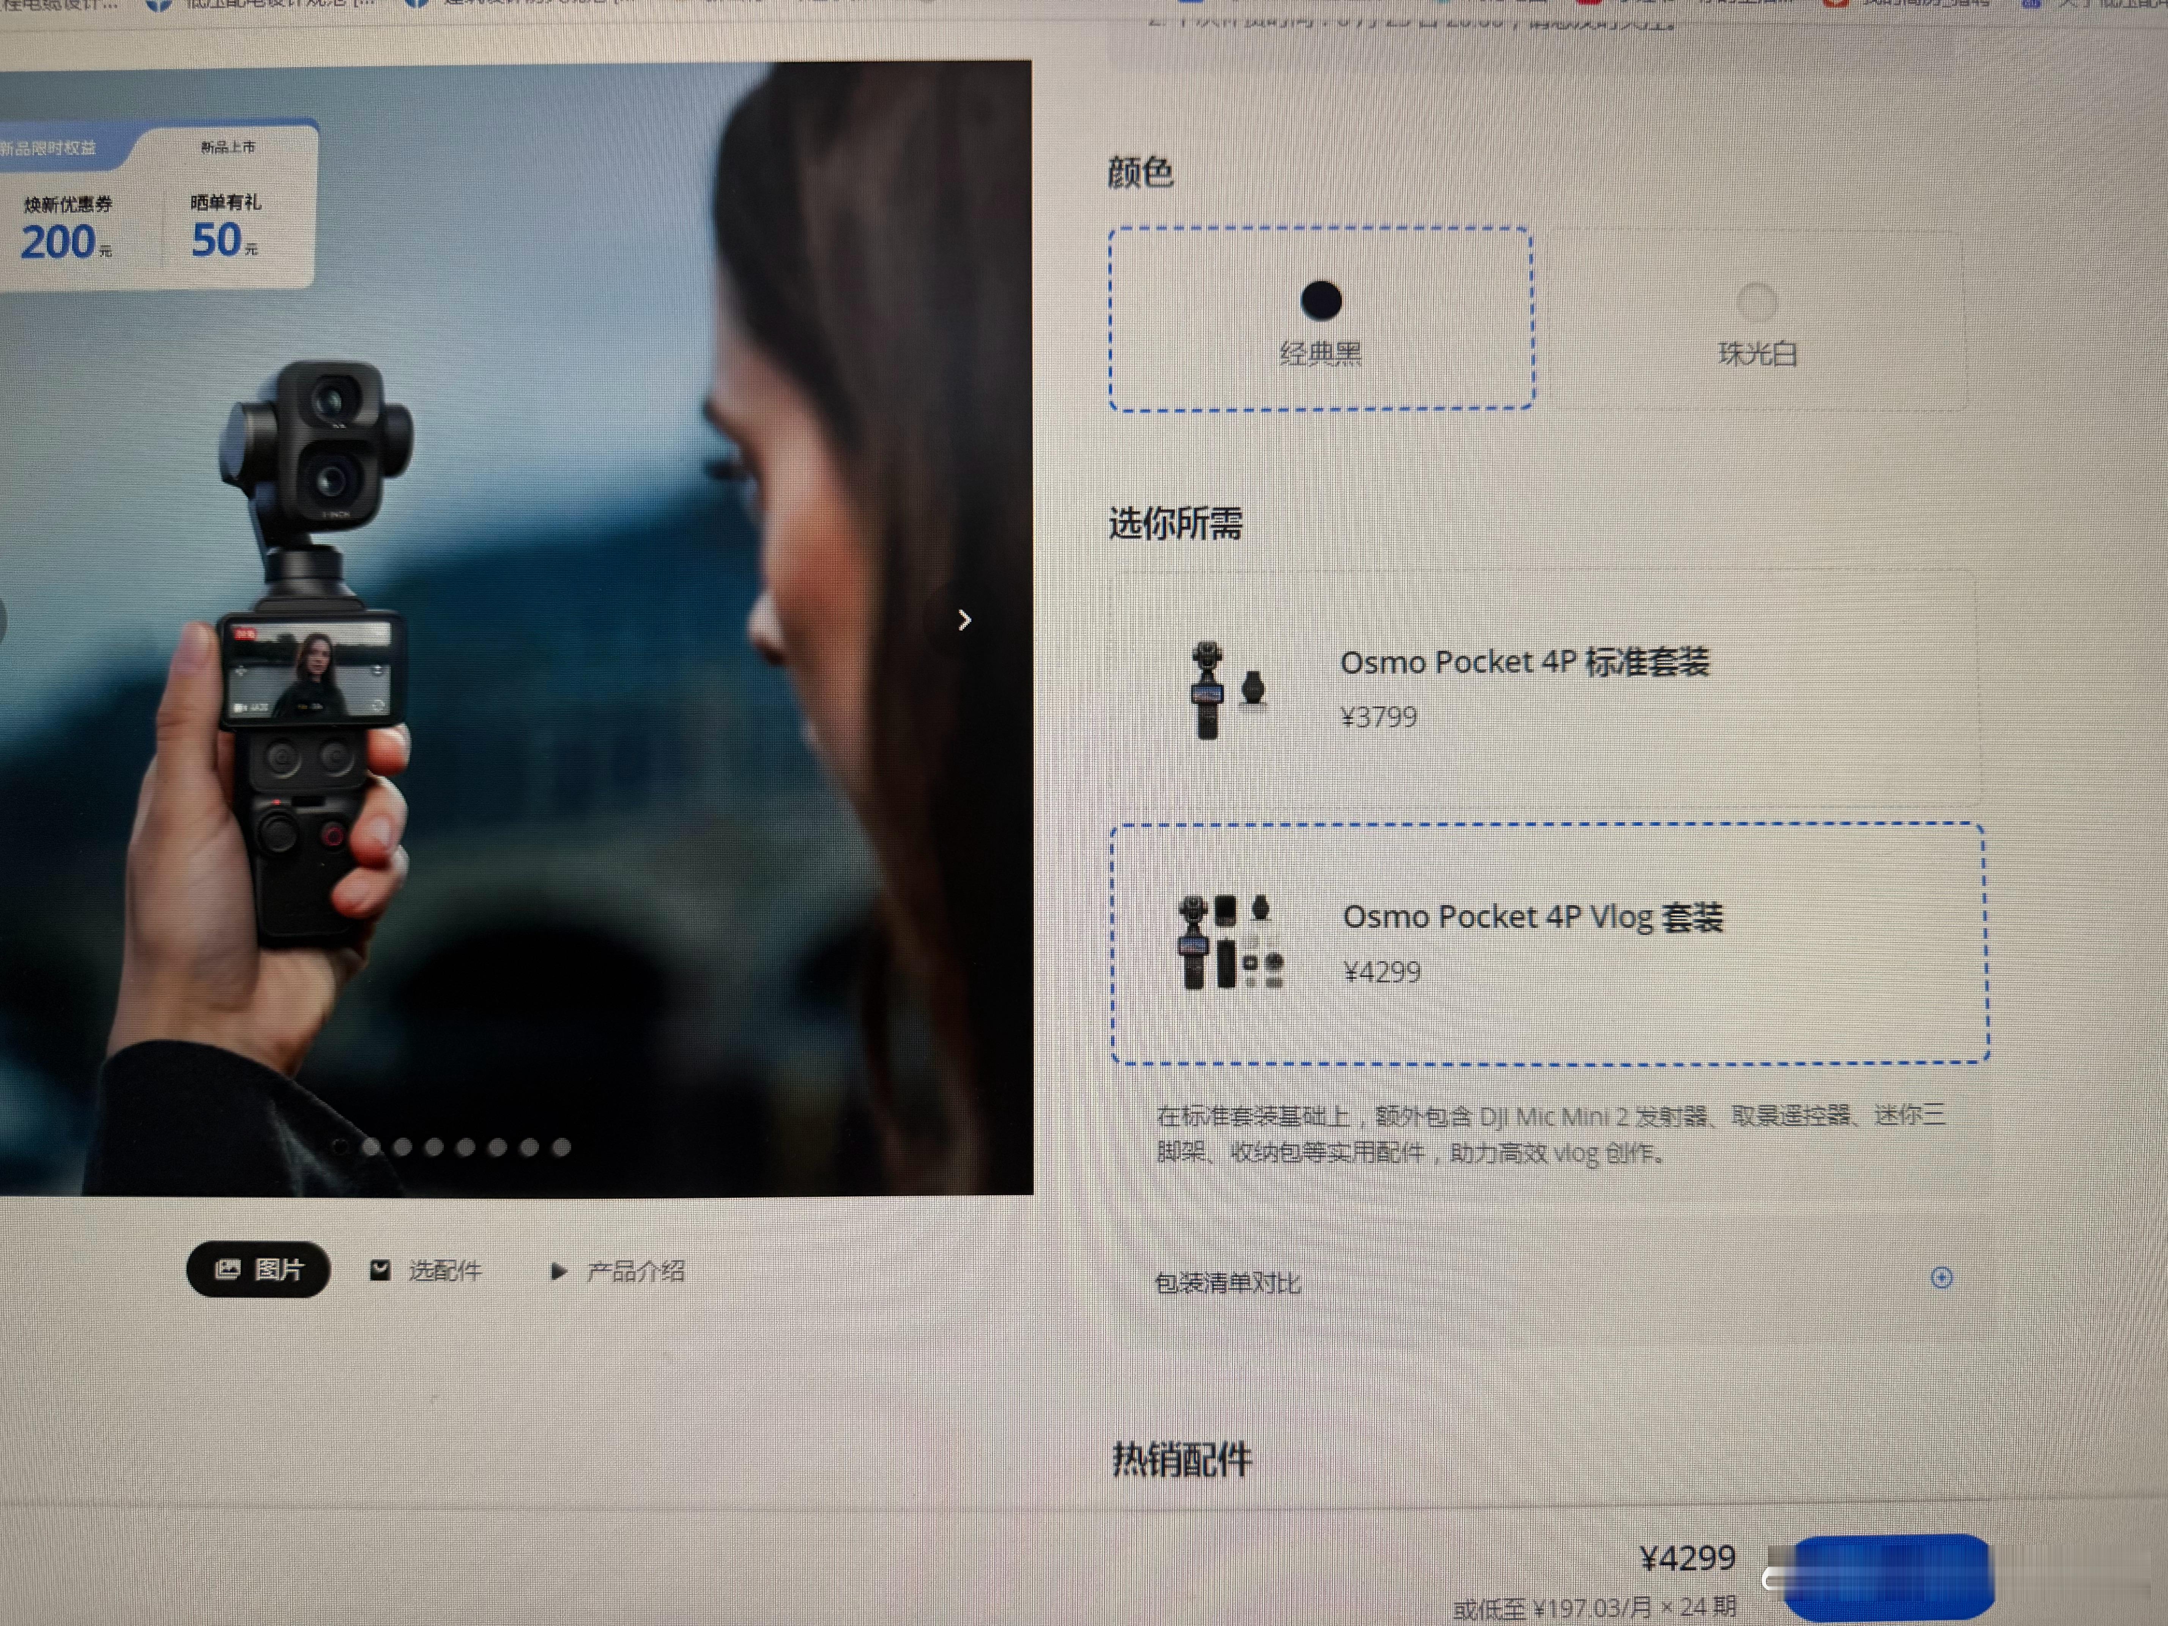Image resolution: width=2168 pixels, height=1626 pixels.
Task: Click the 颜色 section heading
Action: coord(1141,172)
